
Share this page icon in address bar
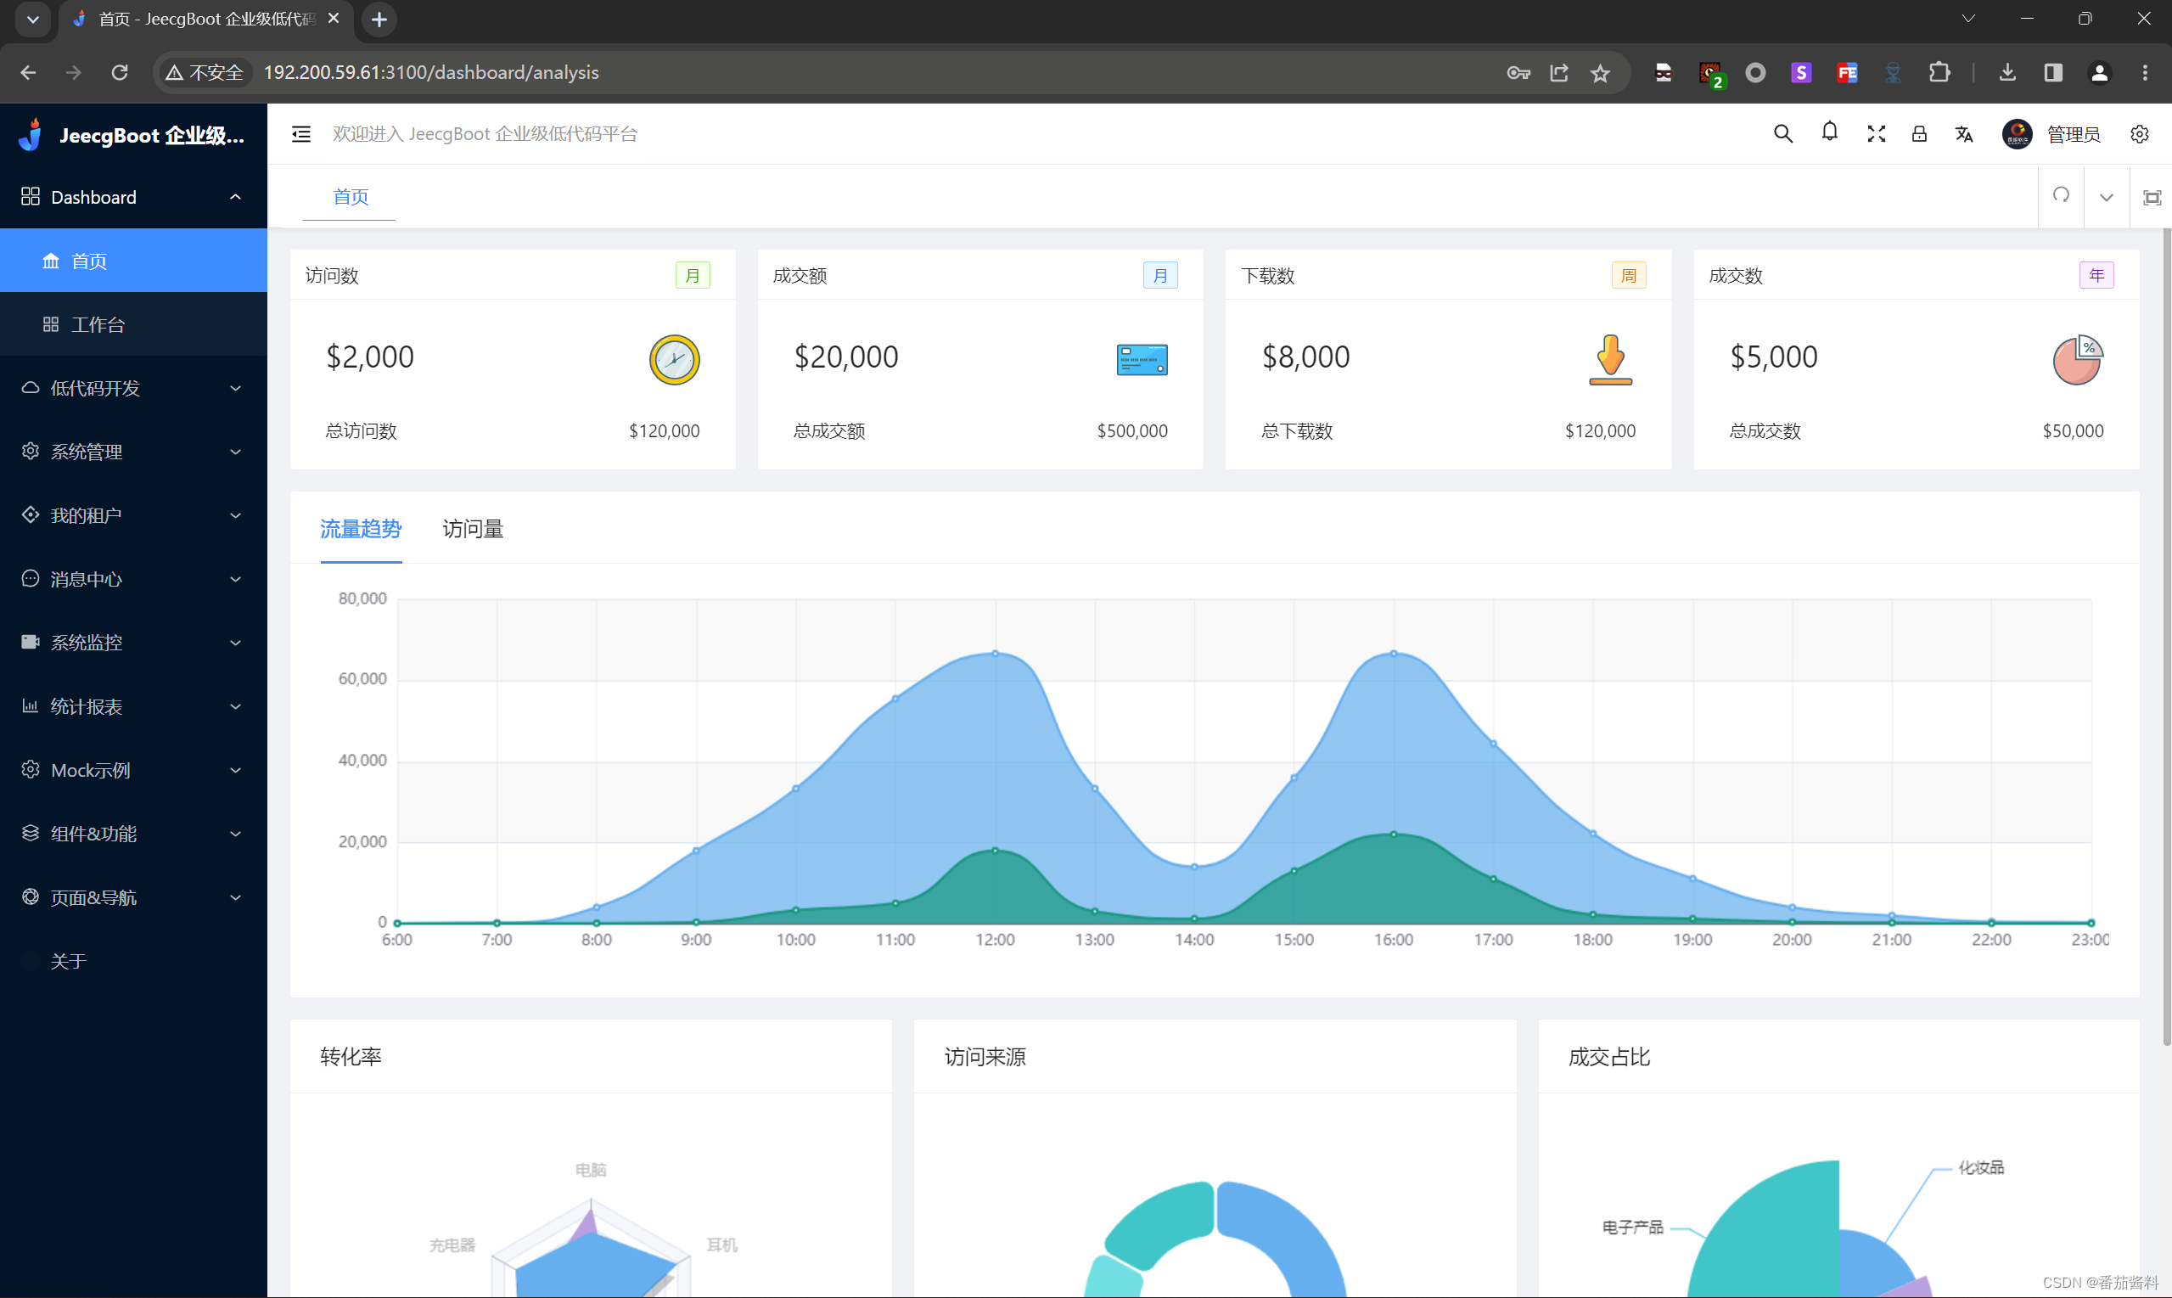click(1559, 73)
